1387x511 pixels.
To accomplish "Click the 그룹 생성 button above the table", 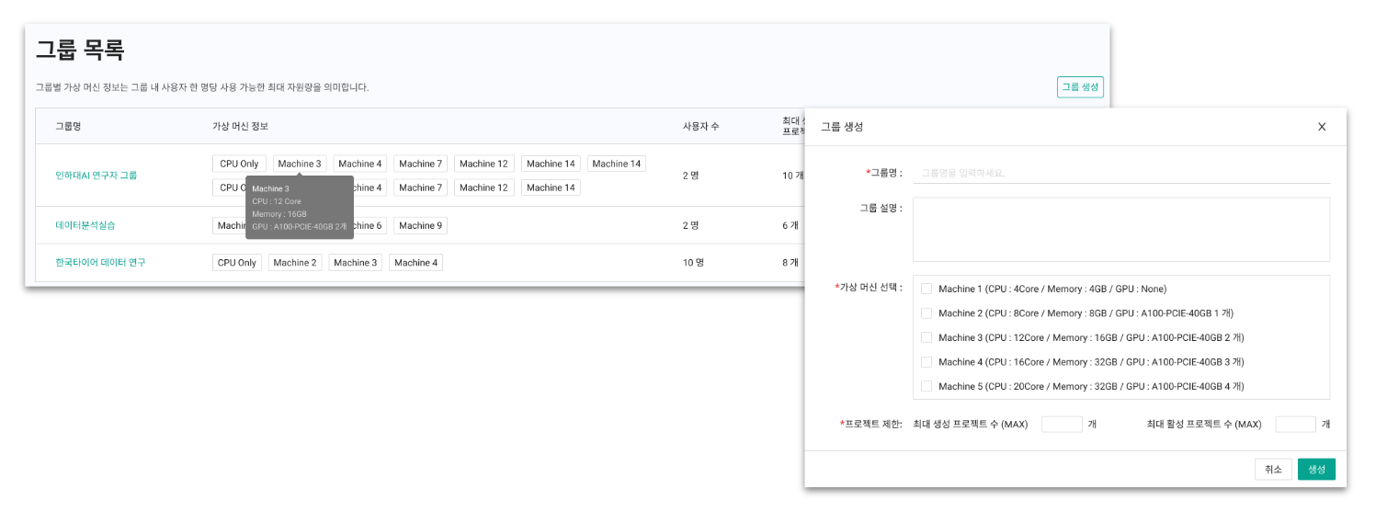I will [1080, 87].
